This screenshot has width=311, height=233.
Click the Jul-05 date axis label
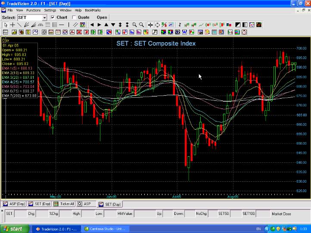click(x=176, y=197)
